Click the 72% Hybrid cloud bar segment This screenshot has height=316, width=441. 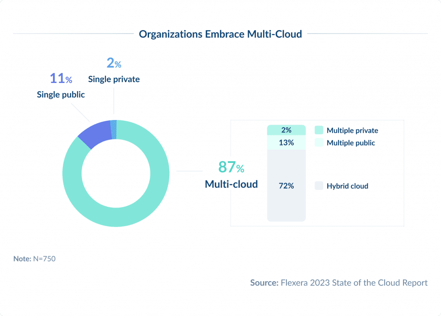tap(286, 186)
